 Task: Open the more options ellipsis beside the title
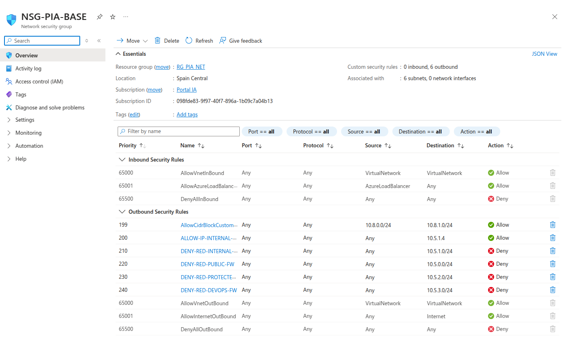click(126, 17)
